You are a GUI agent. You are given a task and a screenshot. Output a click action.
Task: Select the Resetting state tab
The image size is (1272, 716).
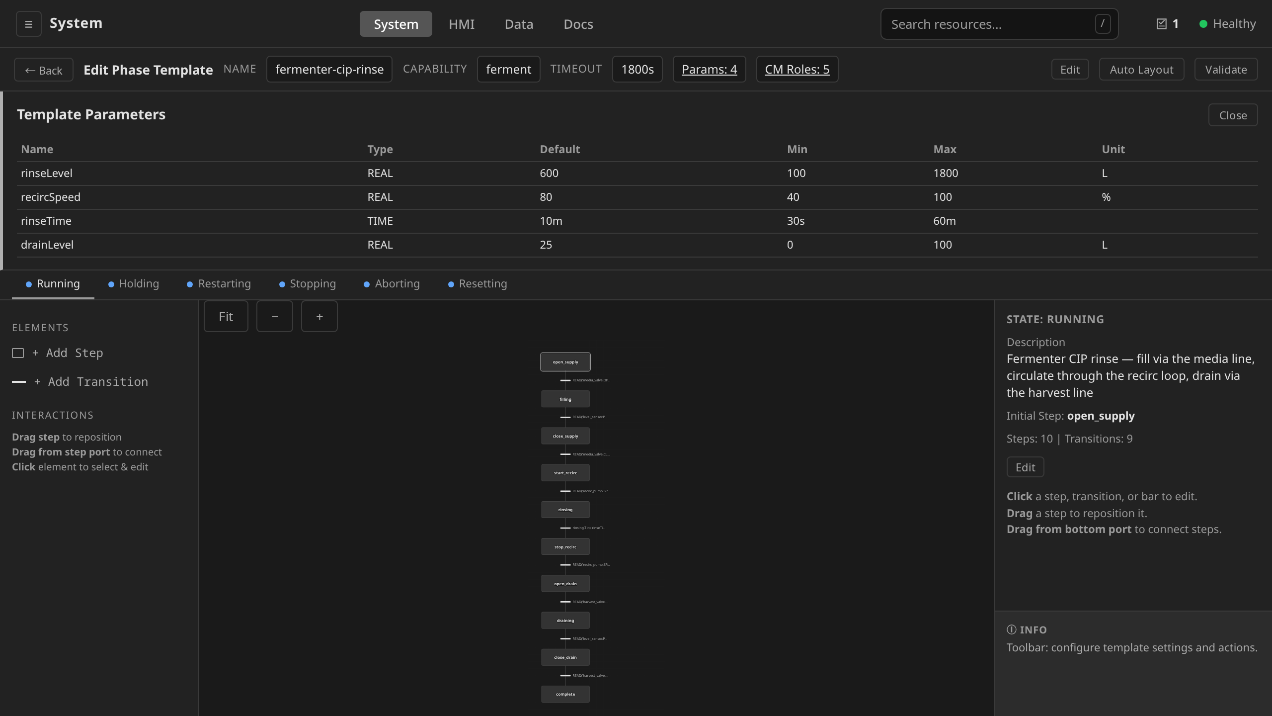click(x=477, y=284)
